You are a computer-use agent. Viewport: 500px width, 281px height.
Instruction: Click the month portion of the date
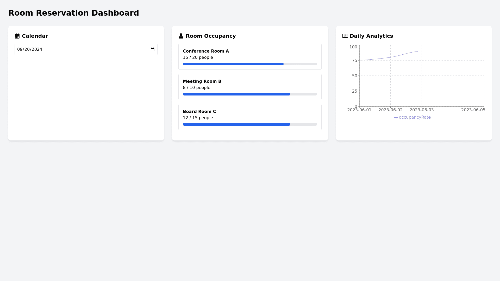[20, 49]
